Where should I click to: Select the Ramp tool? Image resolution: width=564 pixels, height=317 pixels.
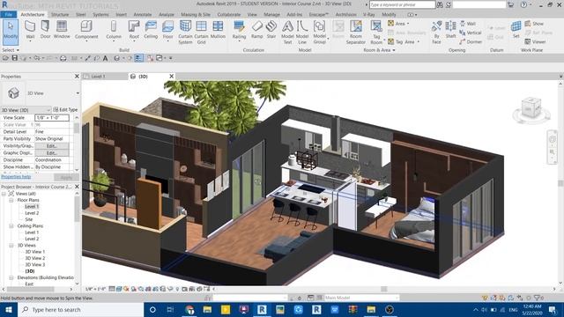tap(256, 29)
